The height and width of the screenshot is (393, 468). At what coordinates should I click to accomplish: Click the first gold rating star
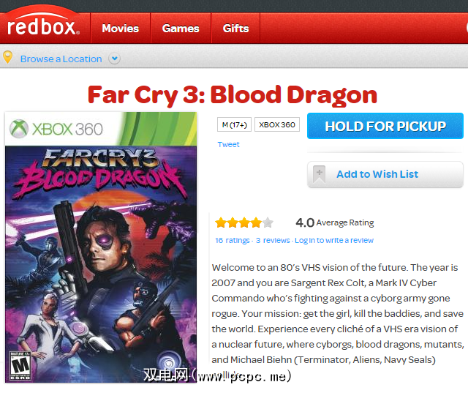tap(221, 222)
